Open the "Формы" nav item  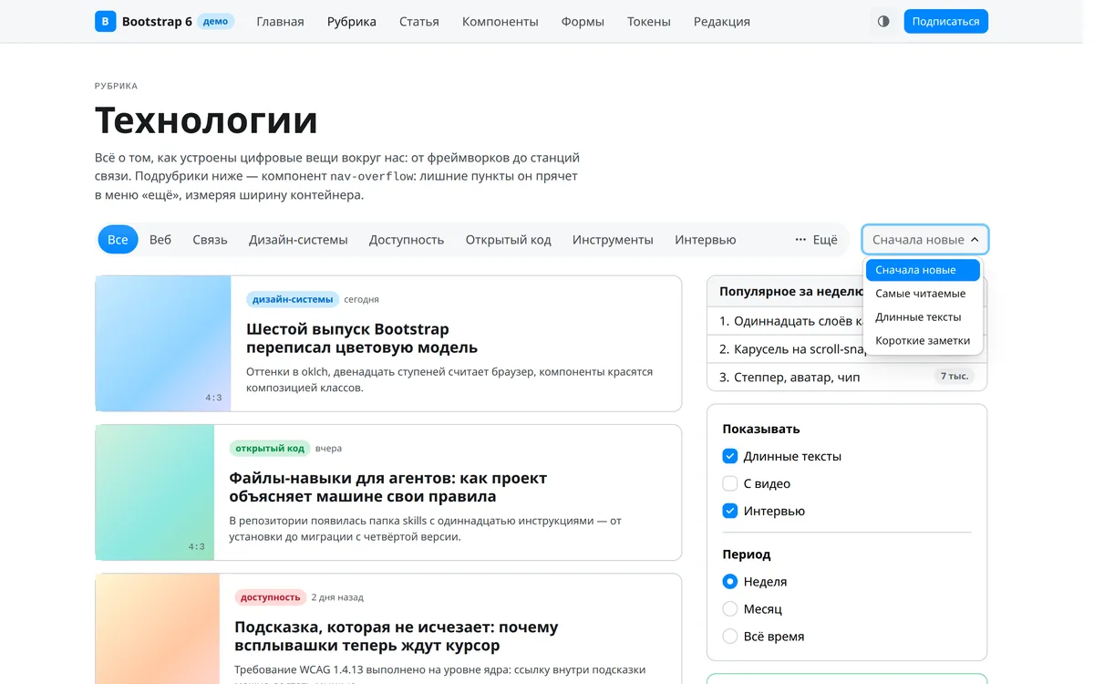tap(583, 21)
